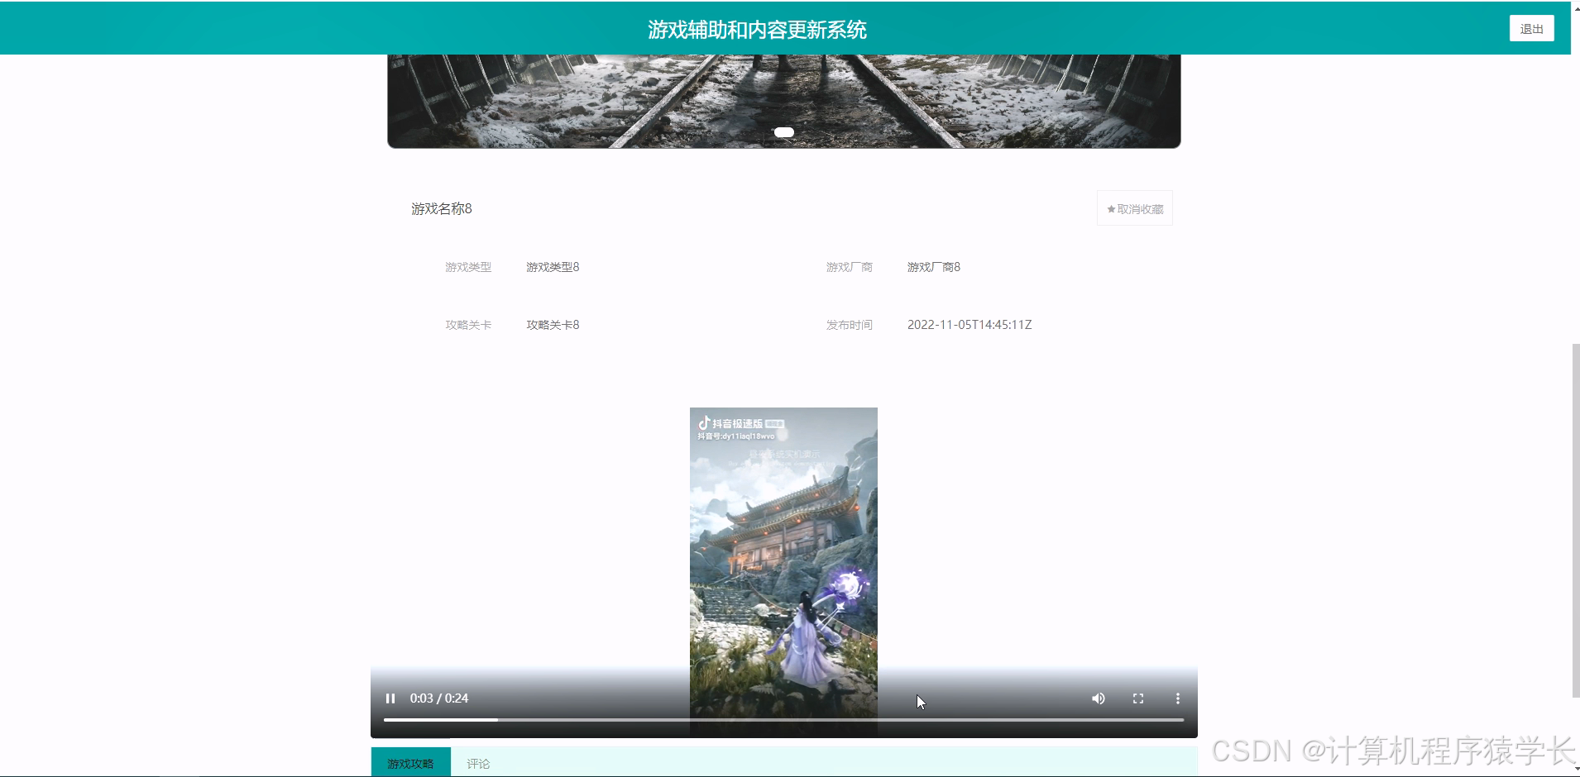Screen dimensions: 1580x777
Task: Click the header title 游戏辅助和内容更新系统
Action: click(757, 30)
